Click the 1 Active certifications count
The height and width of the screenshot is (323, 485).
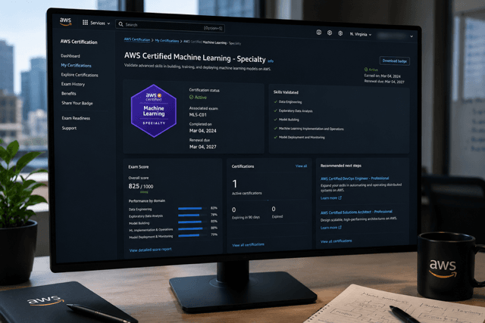click(234, 184)
